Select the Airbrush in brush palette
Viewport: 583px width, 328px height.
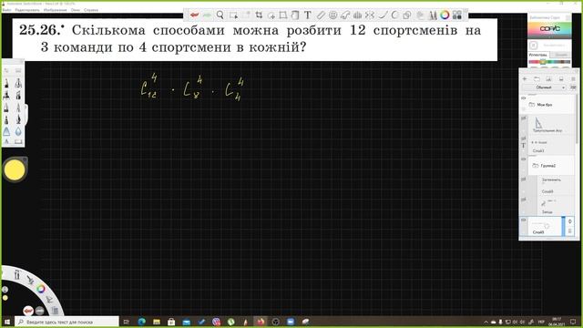coord(18,83)
